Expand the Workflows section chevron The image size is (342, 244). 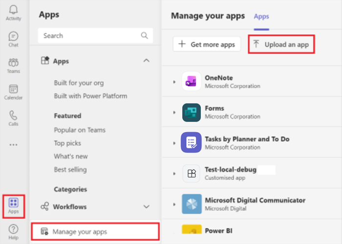147,206
